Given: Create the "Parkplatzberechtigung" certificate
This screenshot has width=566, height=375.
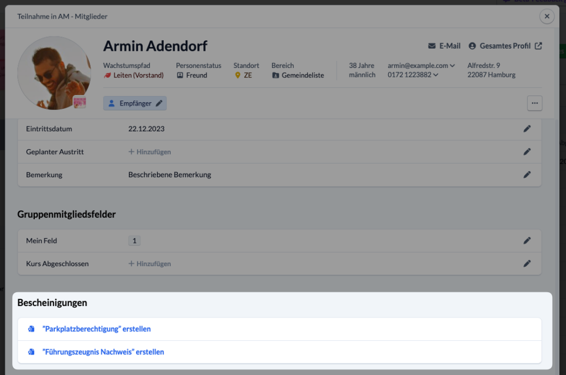Looking at the screenshot, I should (x=96, y=329).
